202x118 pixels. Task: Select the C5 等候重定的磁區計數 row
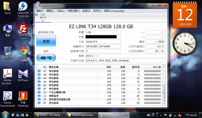(99, 99)
